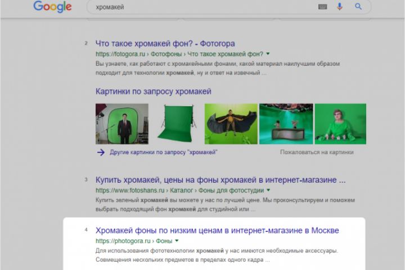Open thumbnail of winged costume person
The width and height of the screenshot is (405, 270).
(231, 124)
